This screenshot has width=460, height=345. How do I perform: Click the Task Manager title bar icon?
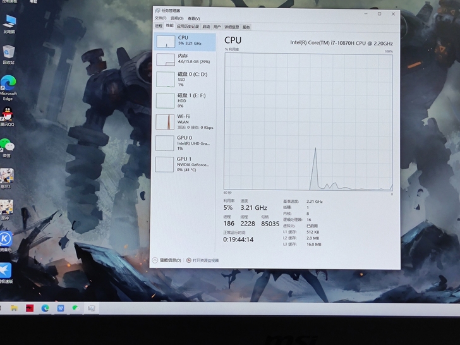click(157, 11)
